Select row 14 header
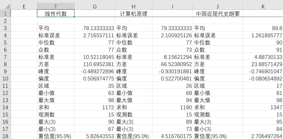This screenshot has width=283, height=139. pos(5,107)
